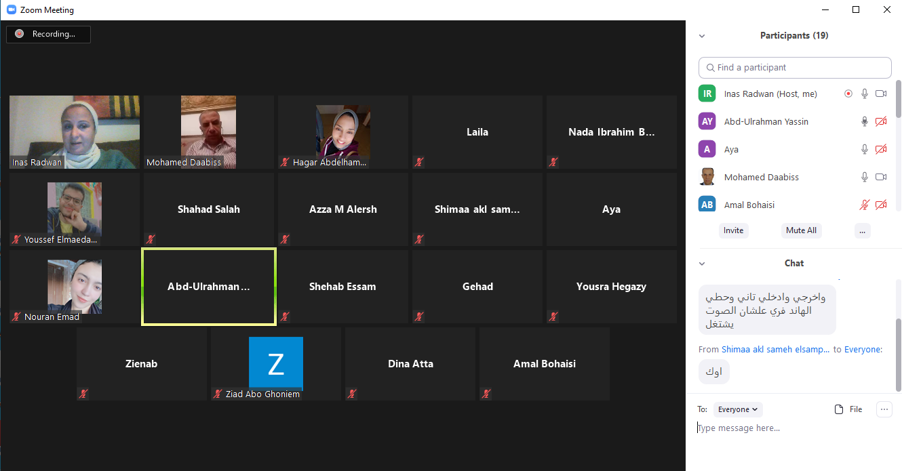Toggle Abd-Ulrahman Yassin's camera icon
This screenshot has width=902, height=471.
coord(881,122)
